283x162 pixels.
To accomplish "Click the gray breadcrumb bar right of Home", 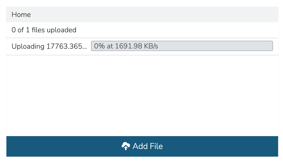I will tap(154, 15).
